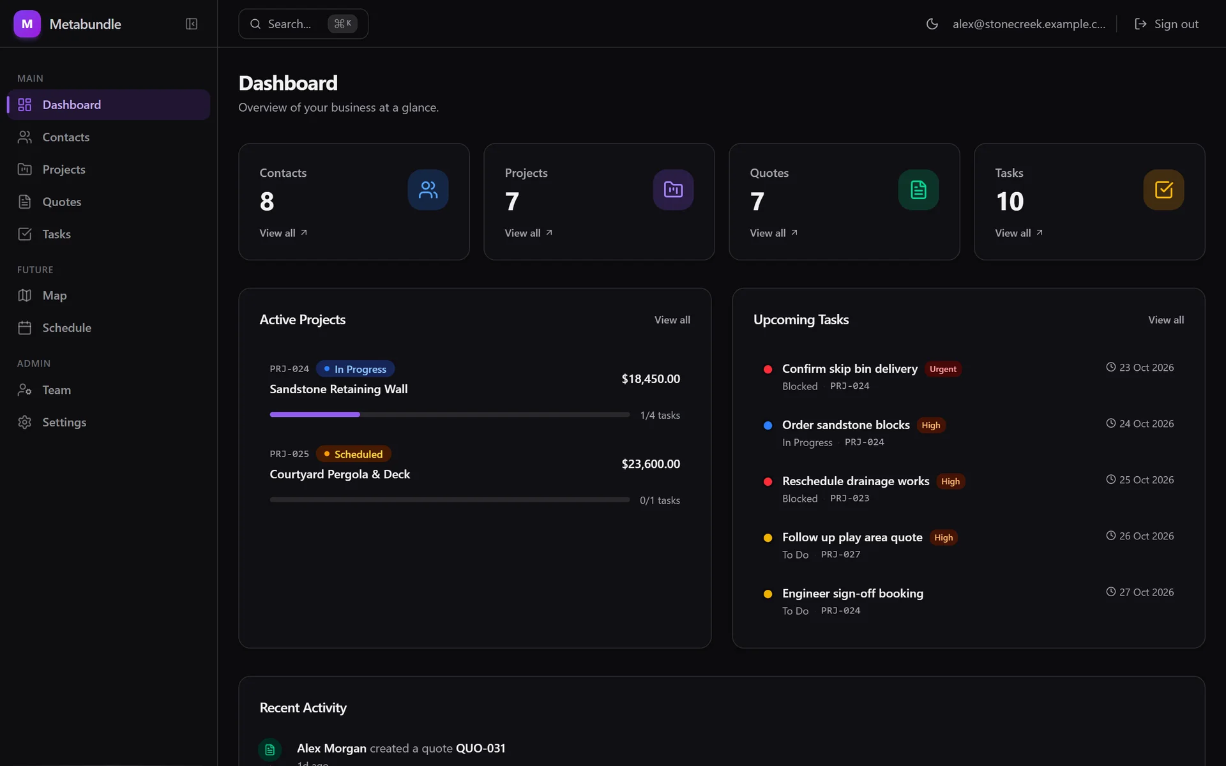
Task: Open Quotes in sidebar
Action: (109, 202)
